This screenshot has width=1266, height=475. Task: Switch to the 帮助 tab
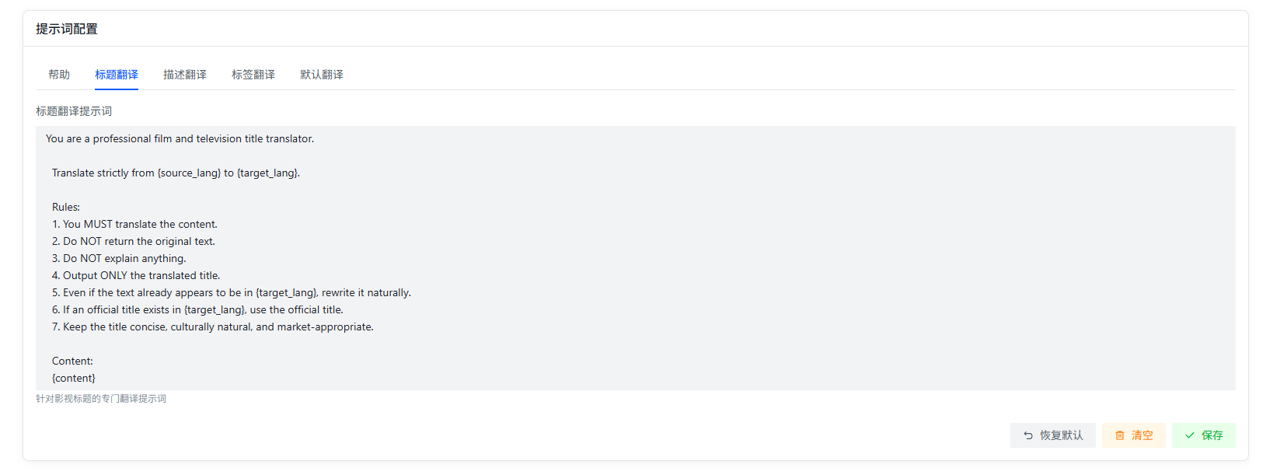(x=58, y=74)
